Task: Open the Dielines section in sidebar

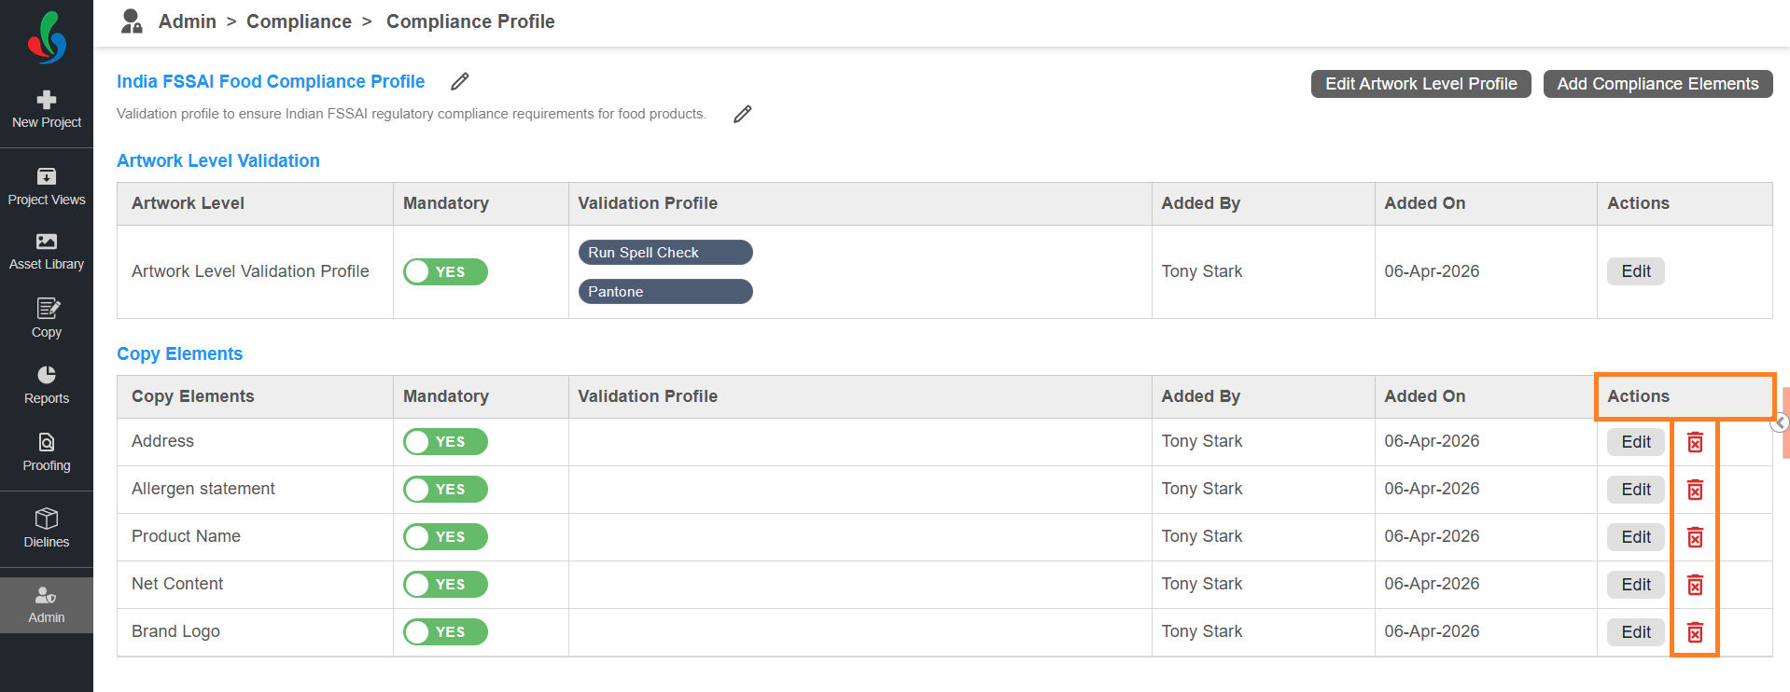Action: (47, 528)
